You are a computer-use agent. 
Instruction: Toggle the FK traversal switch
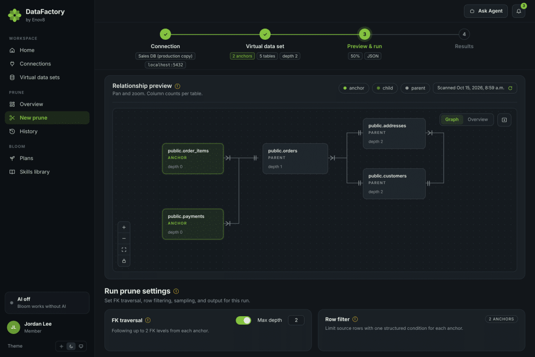(x=243, y=320)
